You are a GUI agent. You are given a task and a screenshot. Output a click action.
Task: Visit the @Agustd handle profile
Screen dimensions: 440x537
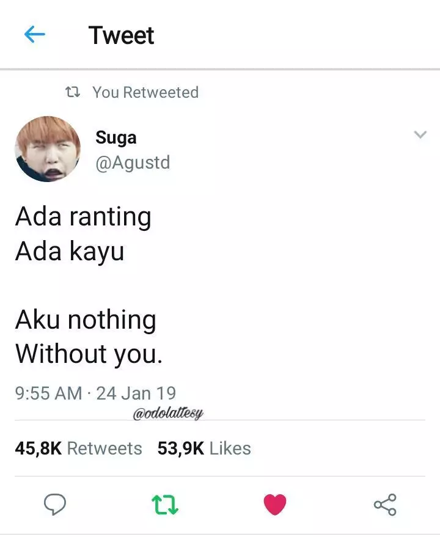point(133,163)
